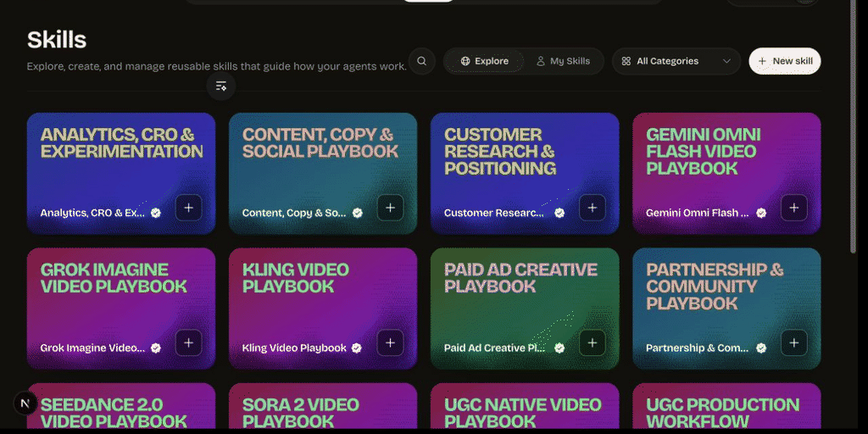Add the Analytics, CRO & Experimentation skill
Screen dimensions: 868x434
coord(189,208)
